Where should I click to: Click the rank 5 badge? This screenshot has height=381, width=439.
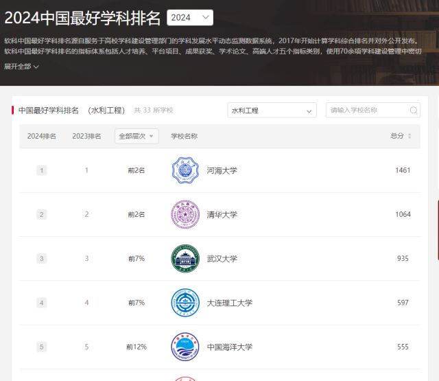coord(42,347)
